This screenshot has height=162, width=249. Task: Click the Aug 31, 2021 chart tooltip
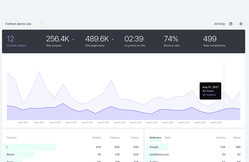[x=210, y=91]
